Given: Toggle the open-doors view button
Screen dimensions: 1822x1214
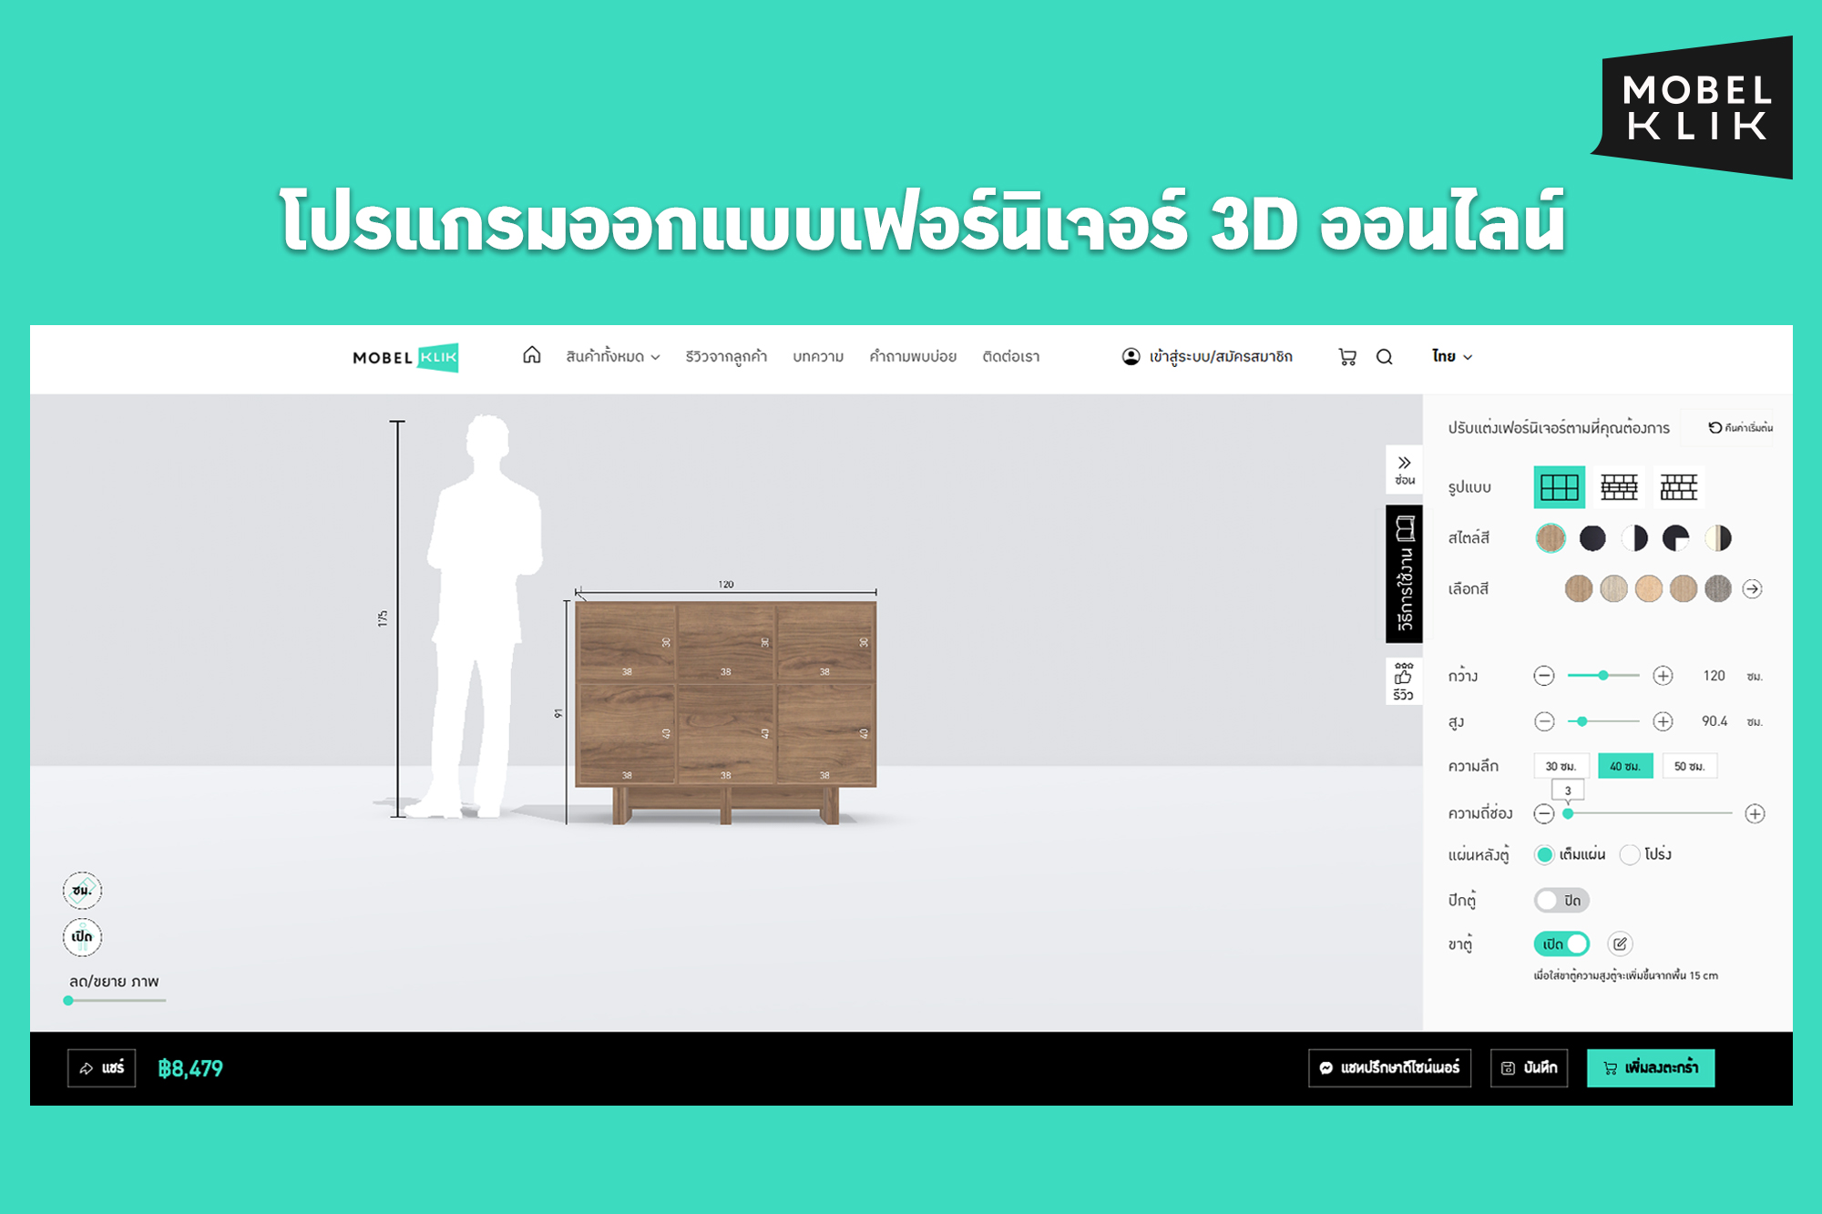Looking at the screenshot, I should (82, 936).
